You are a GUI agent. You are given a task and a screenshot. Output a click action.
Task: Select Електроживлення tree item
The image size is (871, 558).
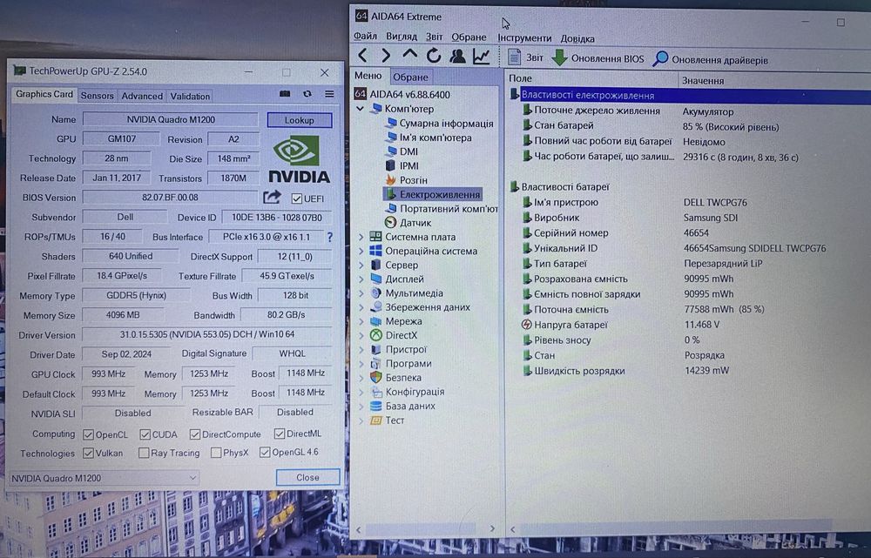[433, 194]
